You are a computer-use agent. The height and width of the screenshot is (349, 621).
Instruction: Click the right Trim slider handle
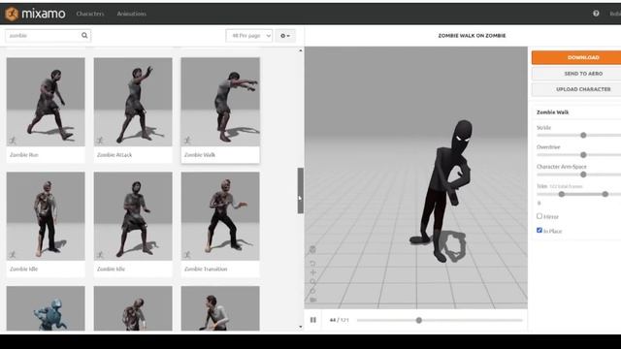click(605, 194)
